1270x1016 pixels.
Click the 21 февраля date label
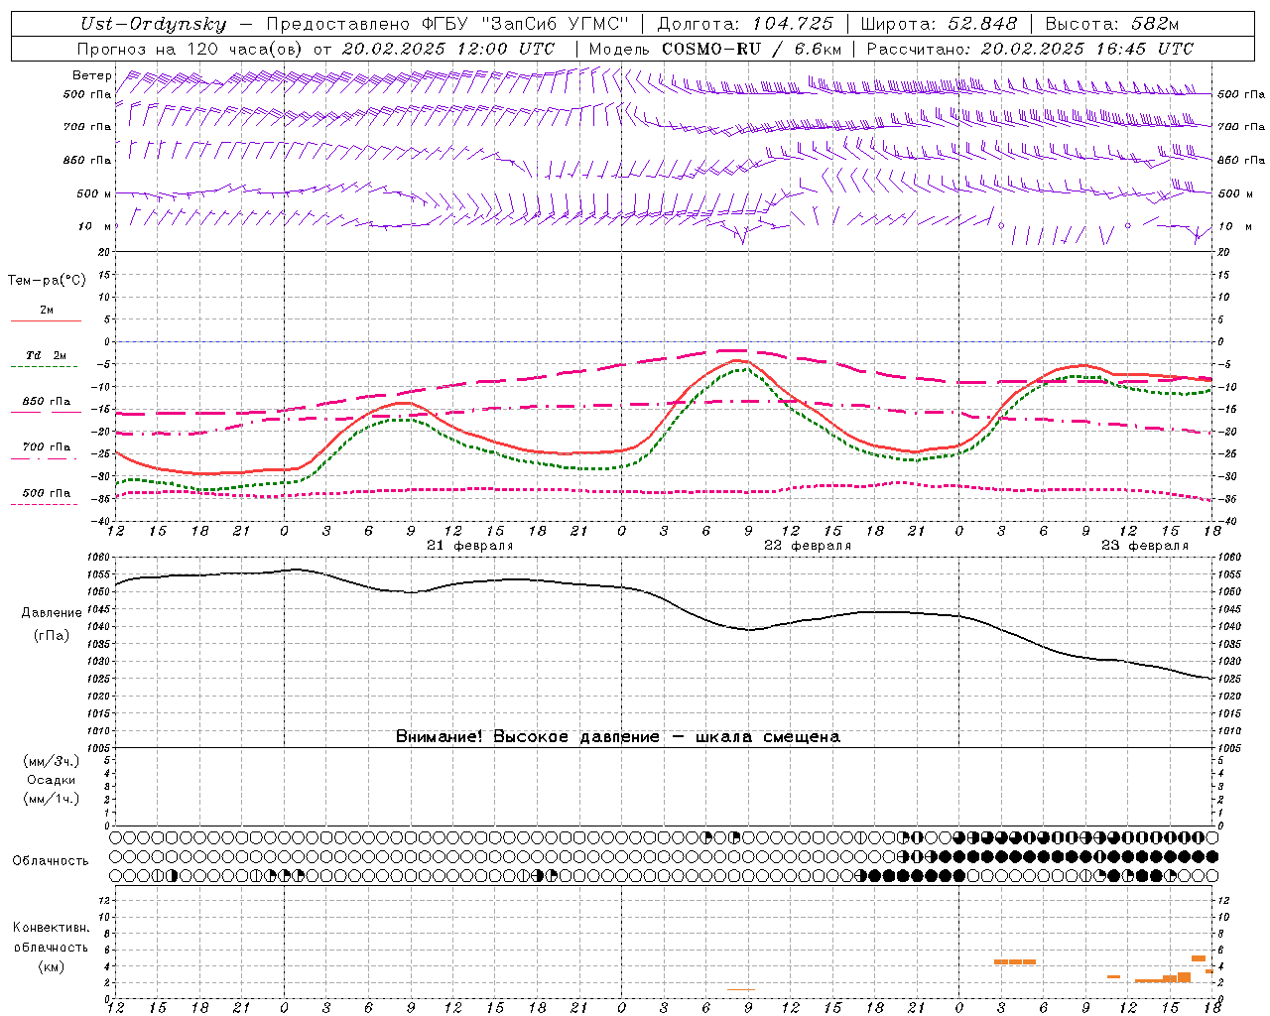pos(470,546)
